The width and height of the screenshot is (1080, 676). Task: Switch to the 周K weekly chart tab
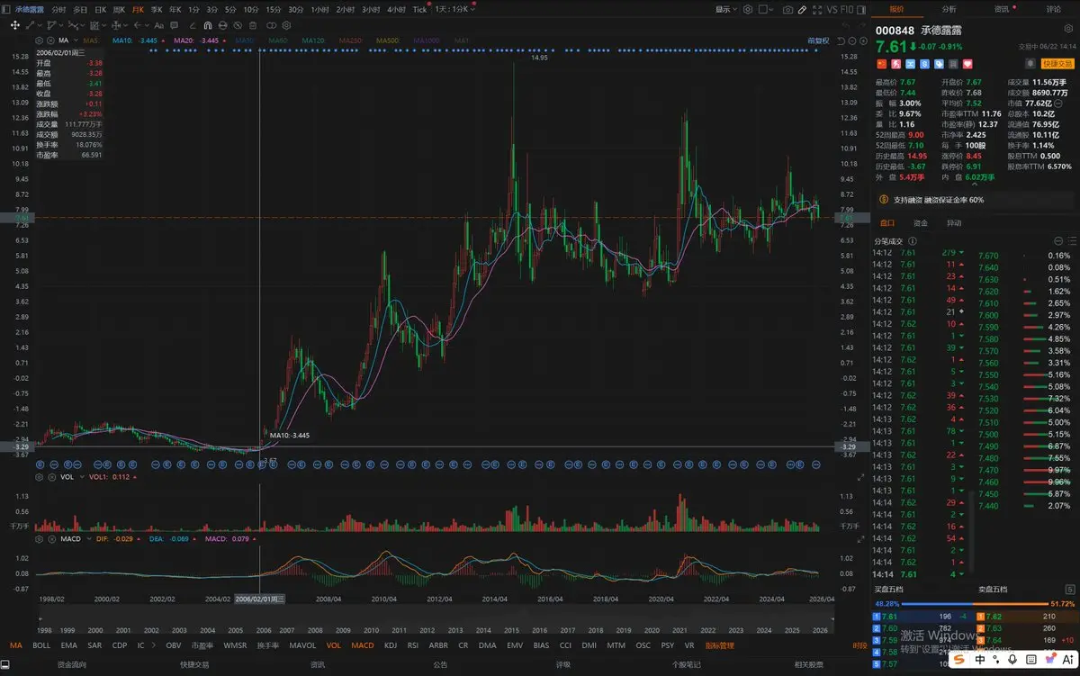pos(119,9)
